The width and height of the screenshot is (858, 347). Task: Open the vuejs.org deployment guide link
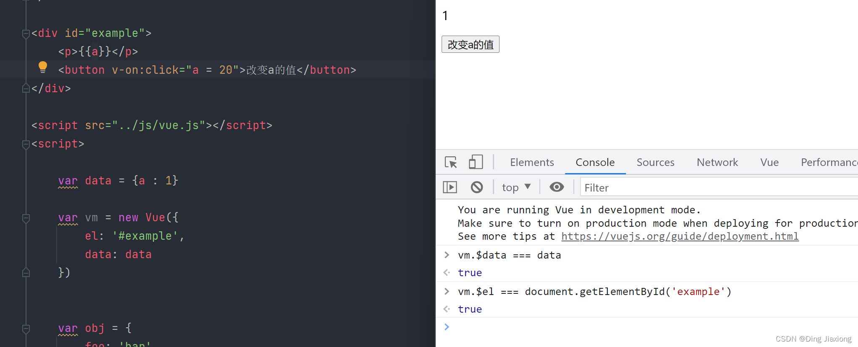coord(680,236)
